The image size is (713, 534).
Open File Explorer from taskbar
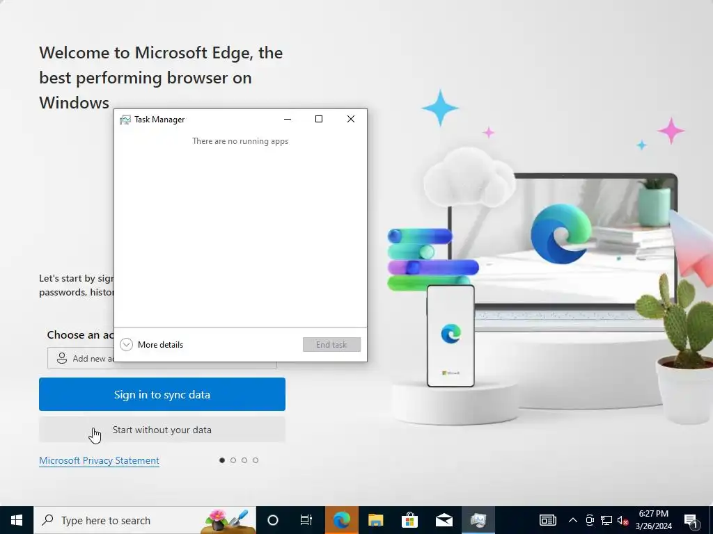[x=375, y=520]
